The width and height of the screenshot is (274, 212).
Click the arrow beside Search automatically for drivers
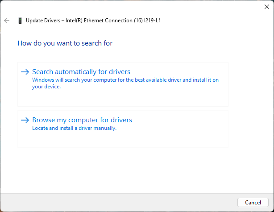click(x=25, y=72)
